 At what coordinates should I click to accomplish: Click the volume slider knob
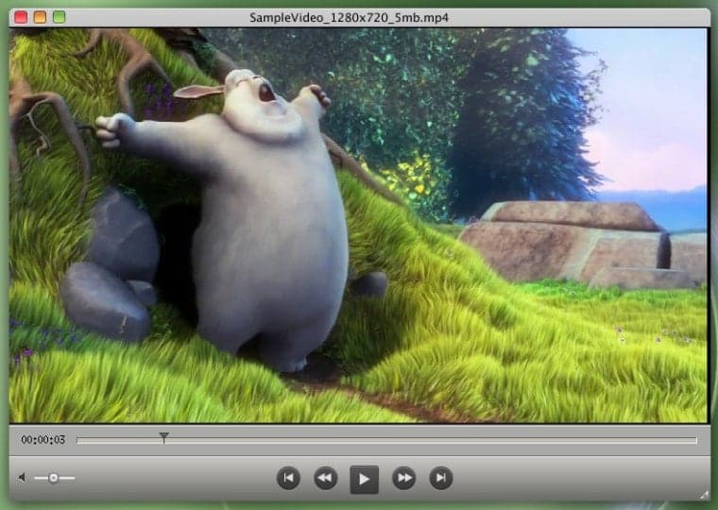coord(53,478)
